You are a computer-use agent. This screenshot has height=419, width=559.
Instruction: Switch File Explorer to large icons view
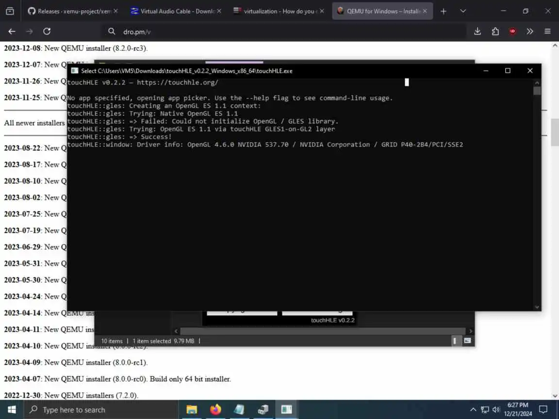coord(467,341)
